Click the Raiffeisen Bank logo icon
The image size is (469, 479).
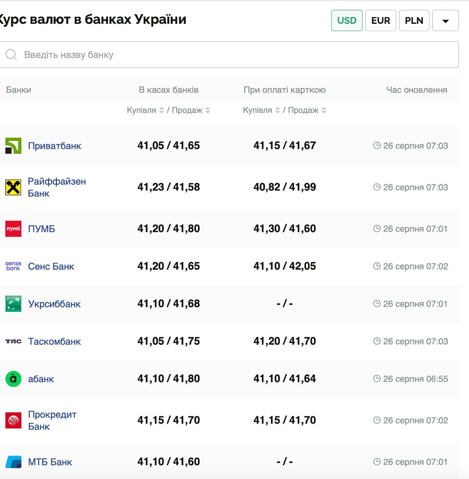coord(13,187)
